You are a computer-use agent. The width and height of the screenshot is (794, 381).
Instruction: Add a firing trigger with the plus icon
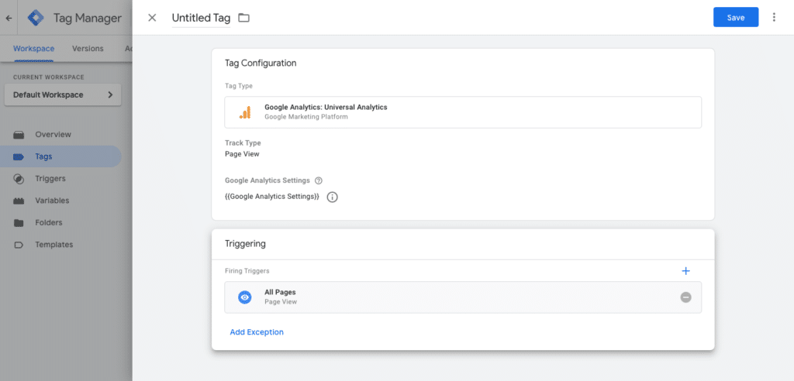685,271
